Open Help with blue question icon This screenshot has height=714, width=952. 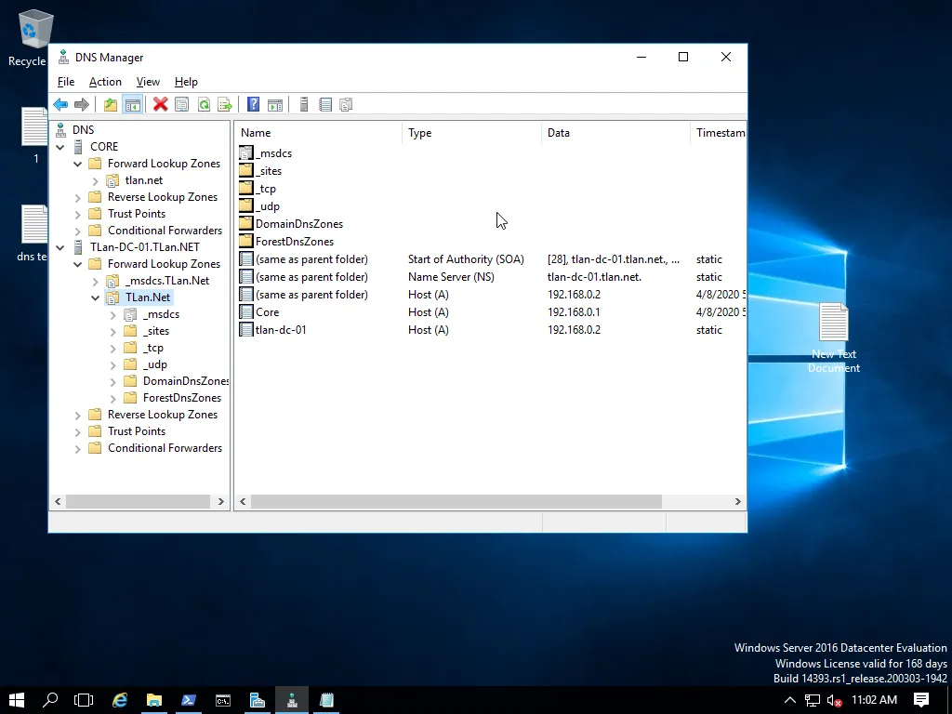click(253, 104)
